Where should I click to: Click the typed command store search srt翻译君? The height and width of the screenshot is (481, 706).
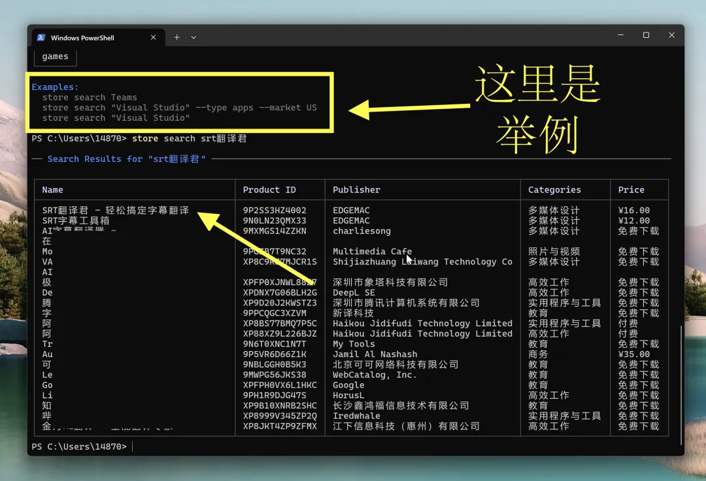tap(189, 138)
